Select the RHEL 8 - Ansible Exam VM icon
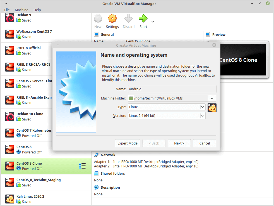 click(9, 100)
